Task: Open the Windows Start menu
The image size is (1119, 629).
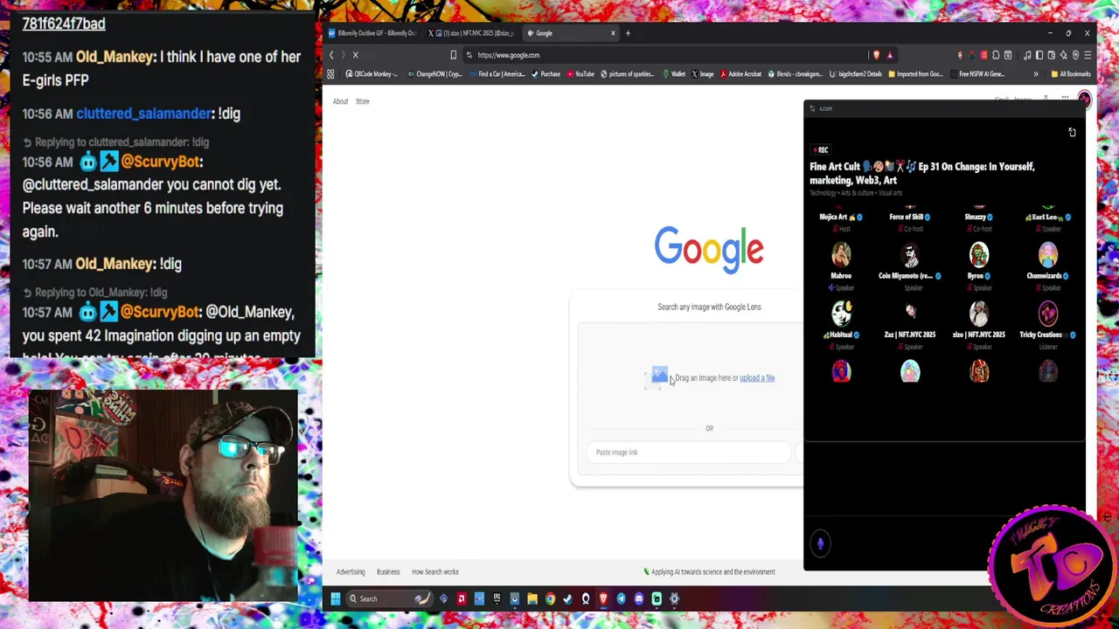Action: point(336,598)
